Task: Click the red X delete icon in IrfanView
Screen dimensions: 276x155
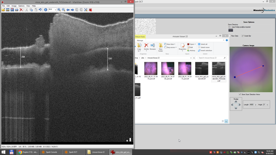Action: (x=21, y=10)
